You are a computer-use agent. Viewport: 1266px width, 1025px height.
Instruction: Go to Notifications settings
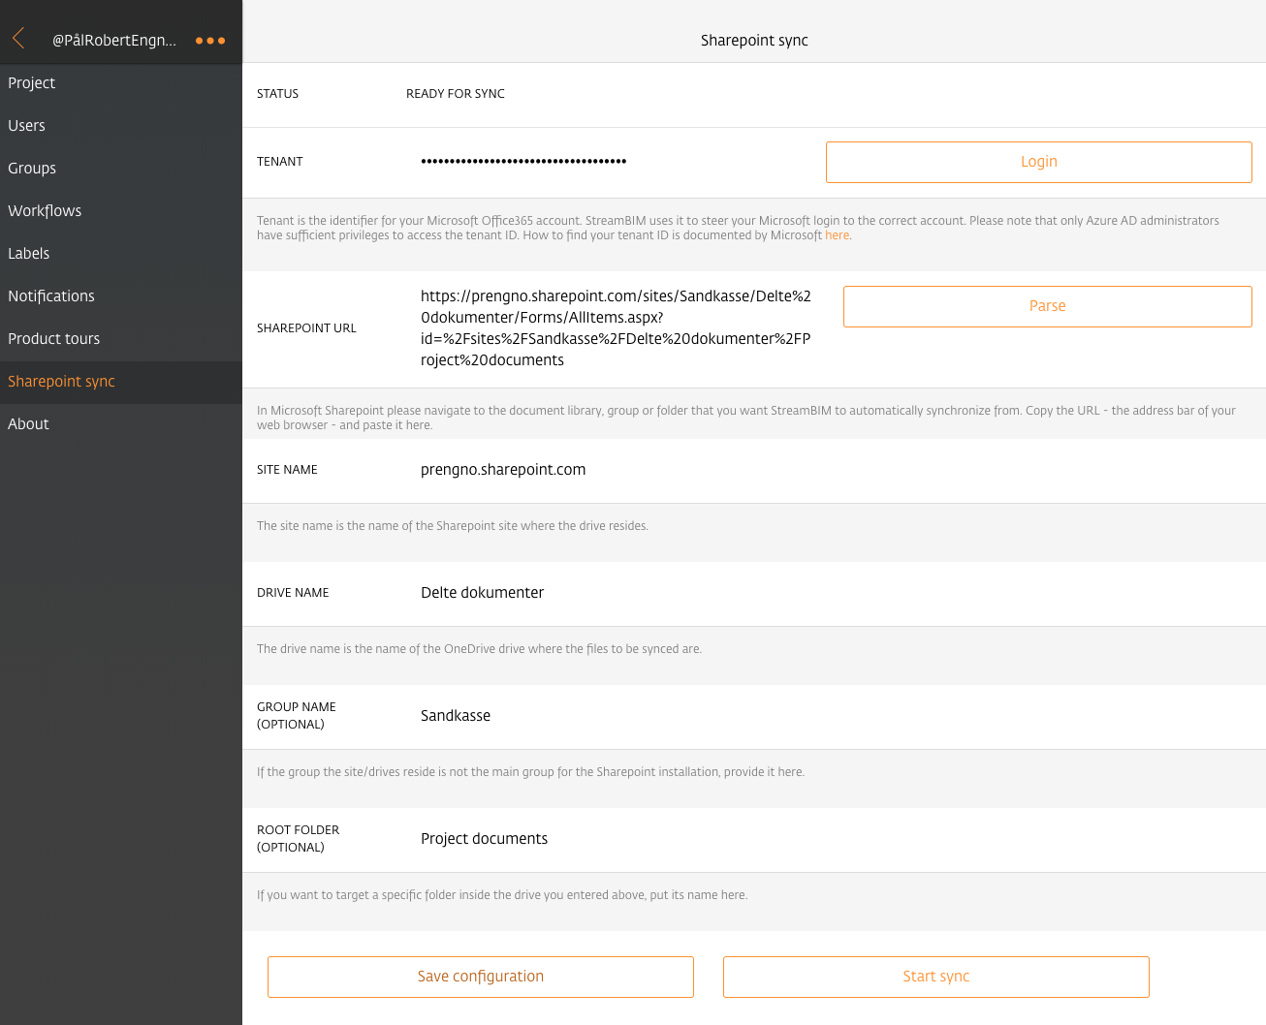click(x=121, y=296)
